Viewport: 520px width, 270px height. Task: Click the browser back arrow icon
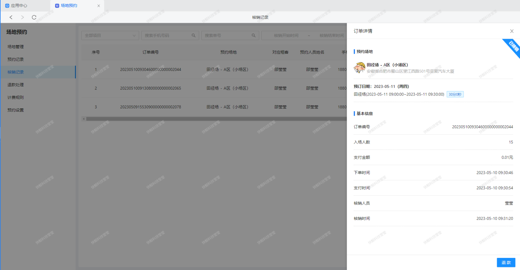tap(11, 17)
